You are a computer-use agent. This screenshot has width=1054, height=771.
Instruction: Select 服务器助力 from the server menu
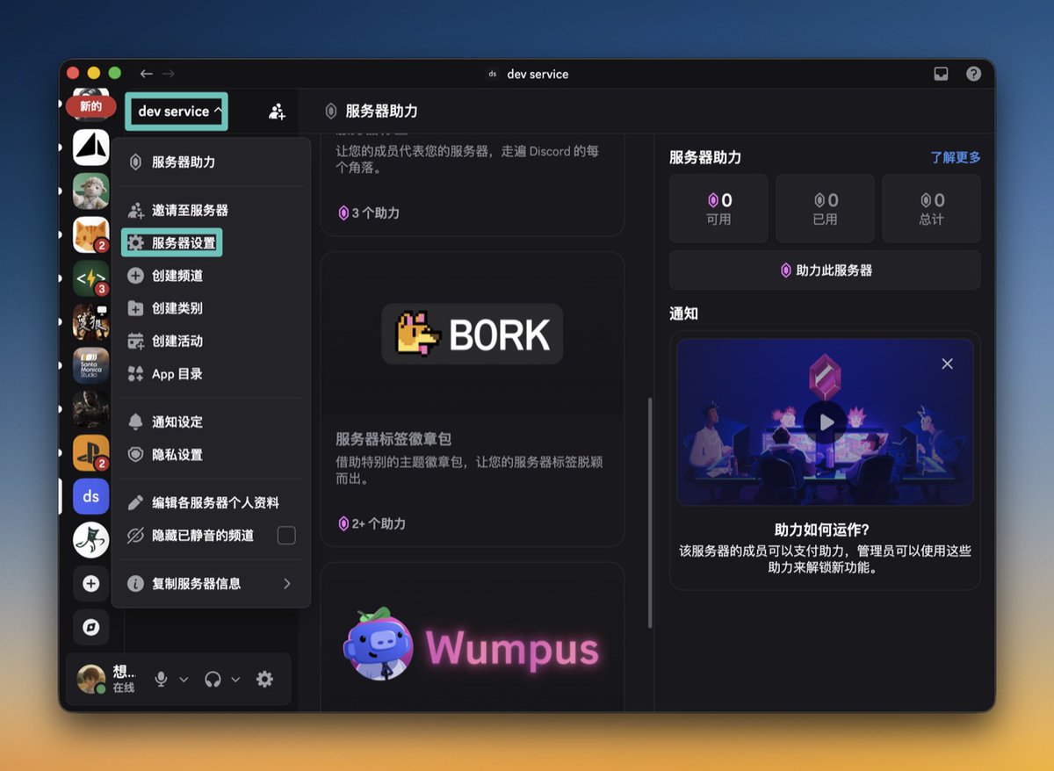pyautogui.click(x=211, y=162)
